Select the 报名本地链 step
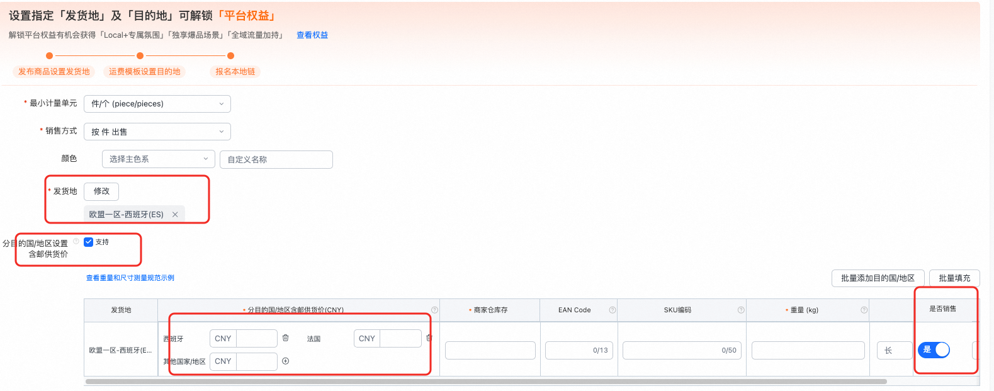The width and height of the screenshot is (994, 391). (x=235, y=72)
